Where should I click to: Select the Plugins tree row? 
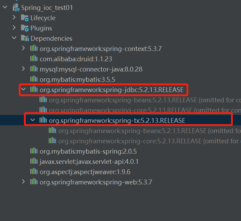coord(41,28)
